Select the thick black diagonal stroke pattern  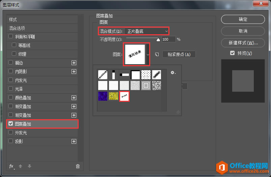tap(157, 75)
